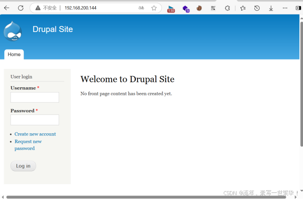Open the purple extension icon with S badge
303x199 pixels.
pyautogui.click(x=186, y=9)
